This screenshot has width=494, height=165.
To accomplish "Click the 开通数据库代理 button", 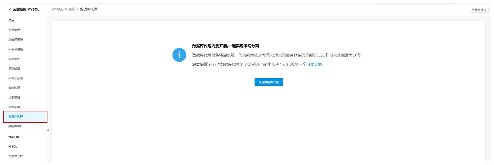I will point(268,82).
